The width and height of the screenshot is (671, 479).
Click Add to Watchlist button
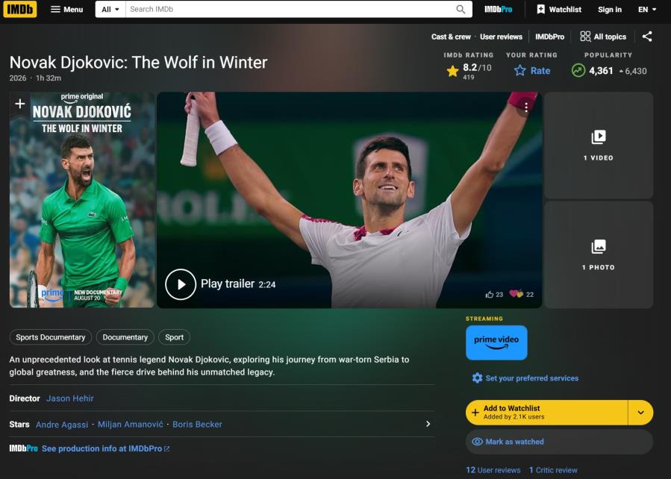coord(546,413)
